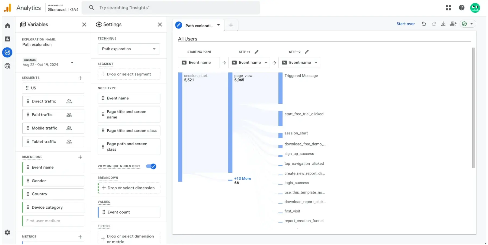The height and width of the screenshot is (245, 488).
Task: Click the edit pencil beside STEP +2
Action: click(x=307, y=52)
